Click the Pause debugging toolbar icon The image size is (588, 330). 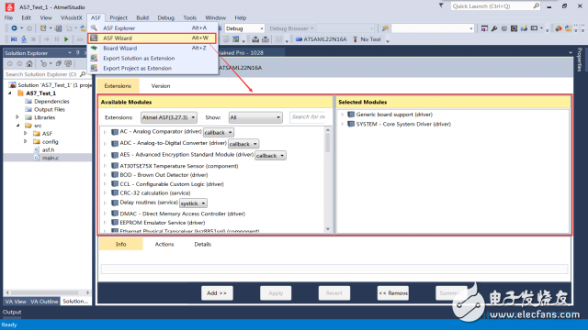[x=57, y=39]
